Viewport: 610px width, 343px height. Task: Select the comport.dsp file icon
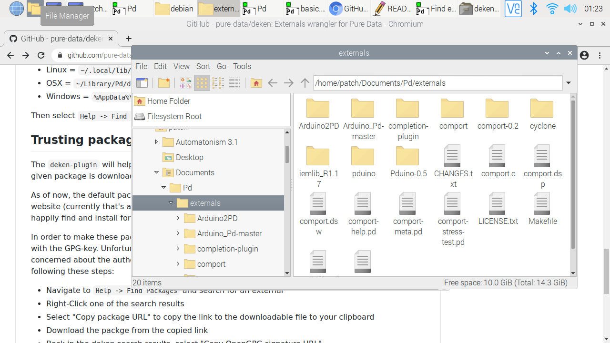click(x=542, y=156)
